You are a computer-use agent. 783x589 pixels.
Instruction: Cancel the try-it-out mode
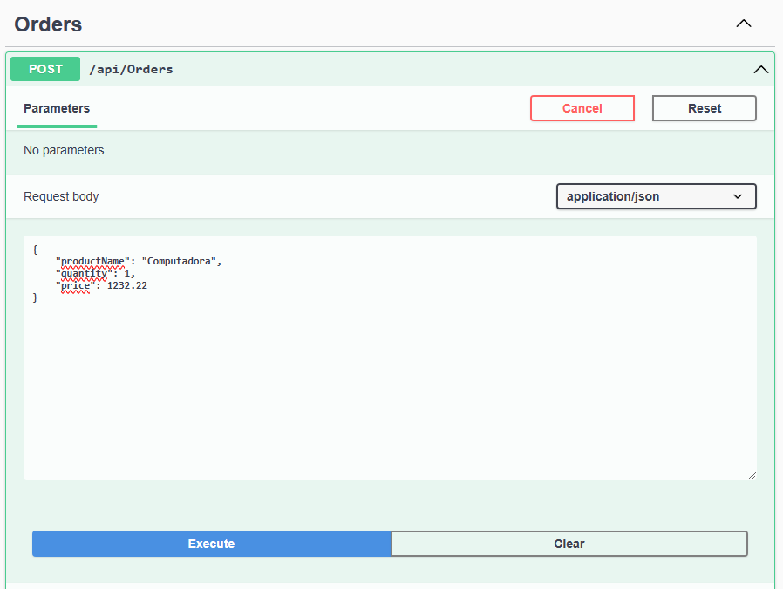[x=582, y=108]
